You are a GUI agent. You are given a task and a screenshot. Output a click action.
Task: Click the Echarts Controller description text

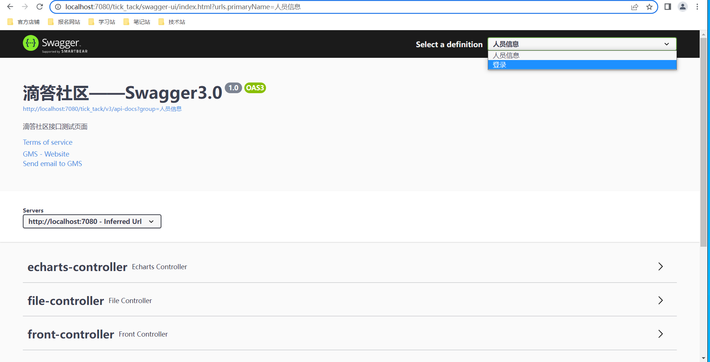(x=160, y=267)
